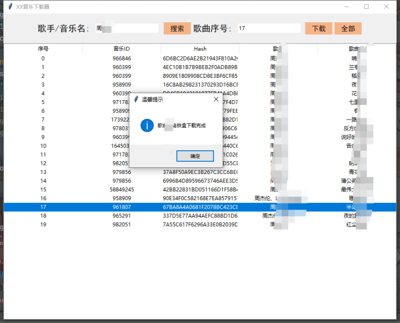
Task: Close the XX音乐下载器 main window
Action: point(386,7)
